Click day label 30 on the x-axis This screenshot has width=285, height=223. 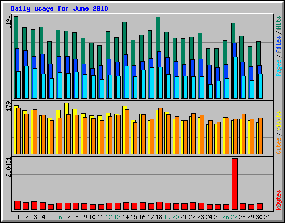pos(259,217)
